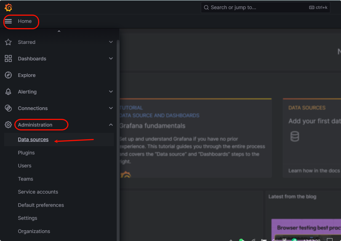Viewport: 341px width, 241px height.
Task: Go to Service accounts page
Action: coord(38,192)
